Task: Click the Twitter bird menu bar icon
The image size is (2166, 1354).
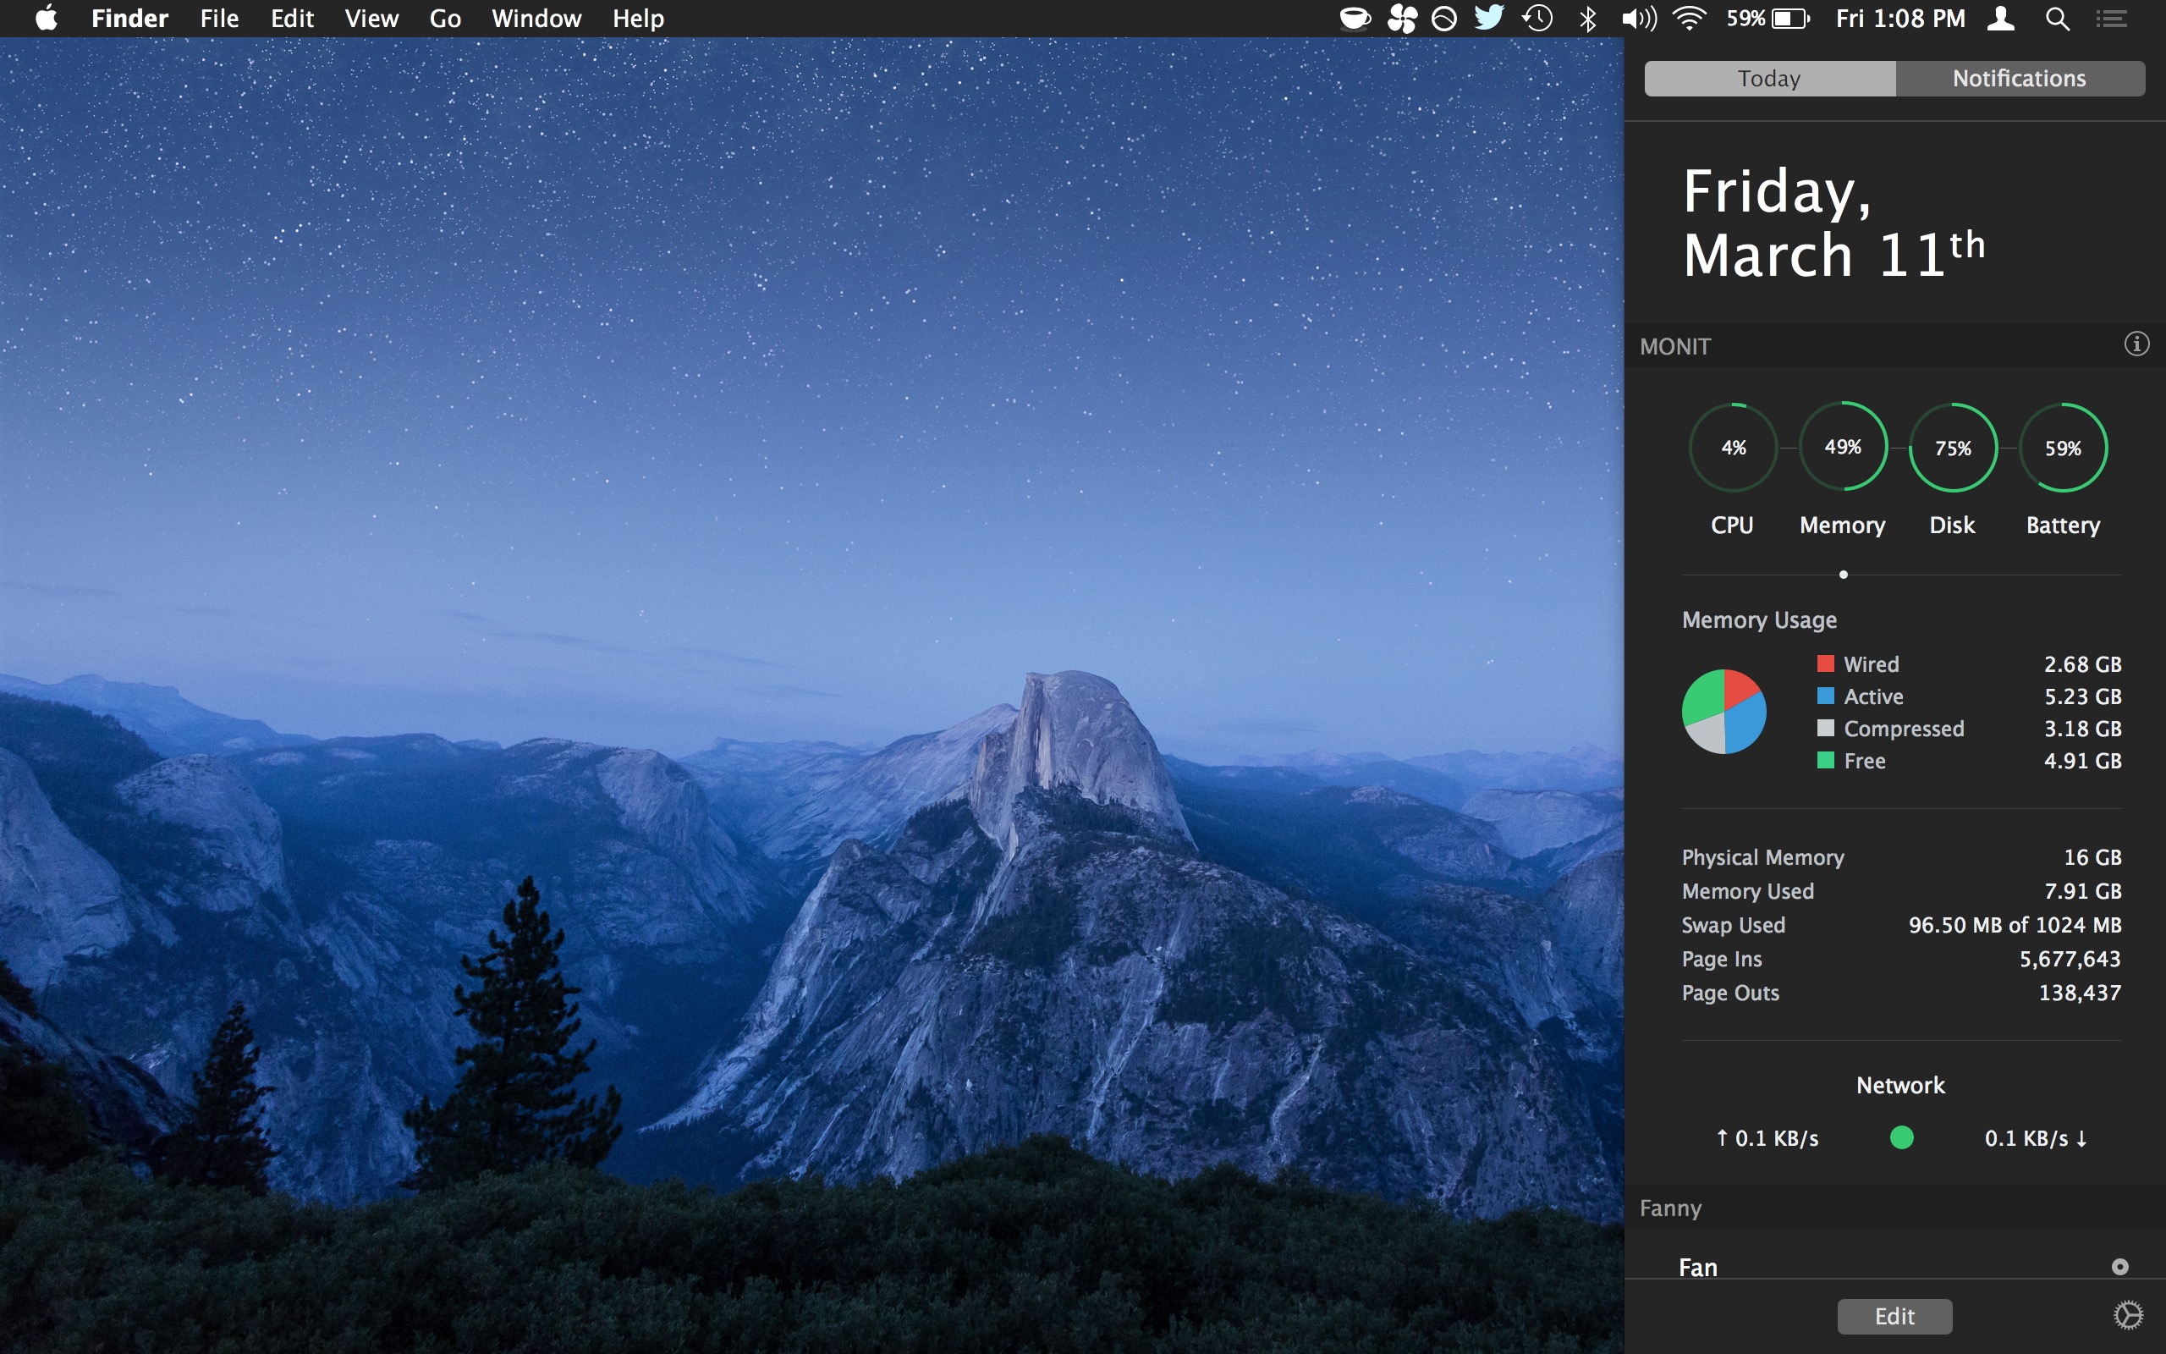Action: click(x=1488, y=18)
